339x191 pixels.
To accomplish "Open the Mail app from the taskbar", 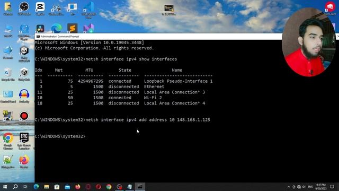I will [x=67, y=187].
